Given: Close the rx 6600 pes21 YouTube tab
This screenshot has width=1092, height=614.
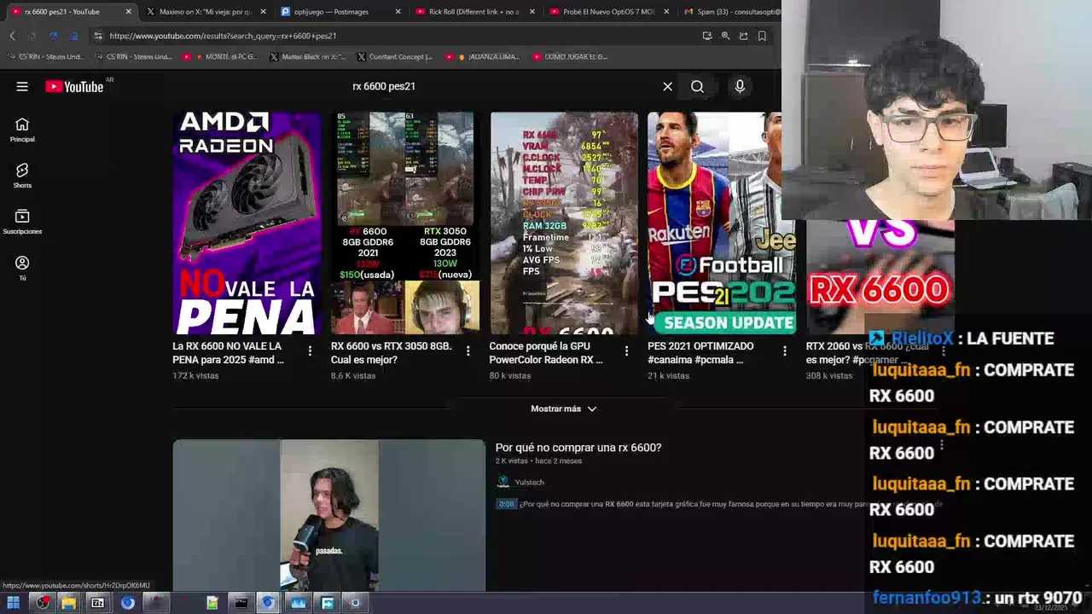Looking at the screenshot, I should click(x=129, y=12).
